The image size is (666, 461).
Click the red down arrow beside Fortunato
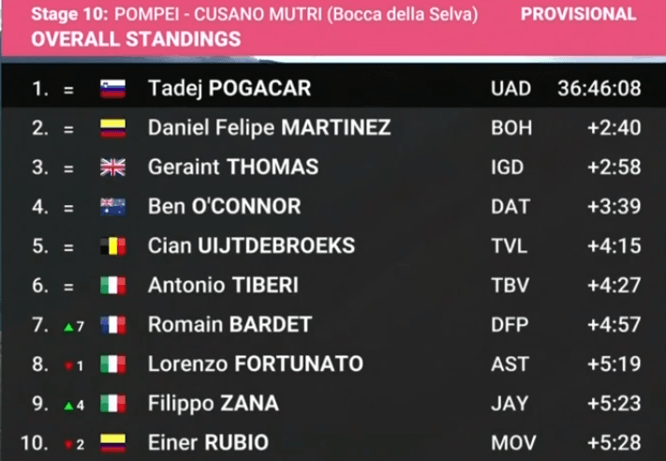click(x=68, y=365)
